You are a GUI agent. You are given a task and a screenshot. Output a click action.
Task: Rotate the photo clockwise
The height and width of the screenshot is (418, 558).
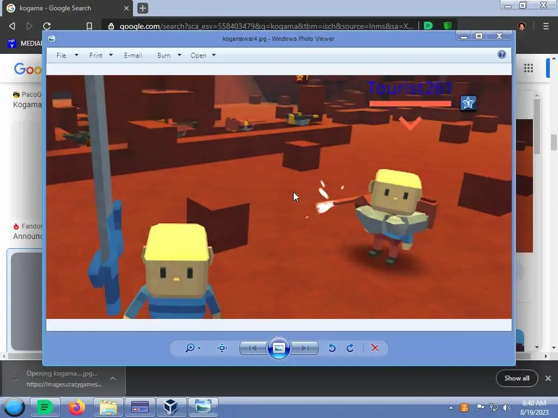pos(350,348)
